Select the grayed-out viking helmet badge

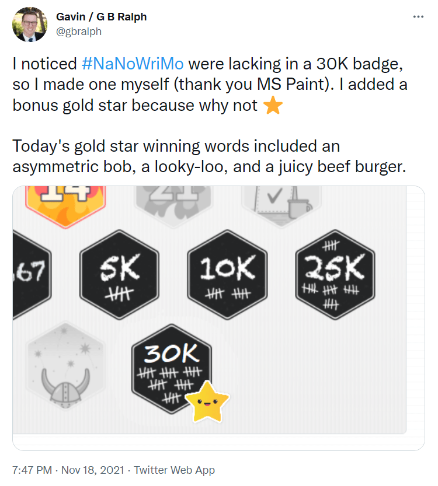(63, 368)
